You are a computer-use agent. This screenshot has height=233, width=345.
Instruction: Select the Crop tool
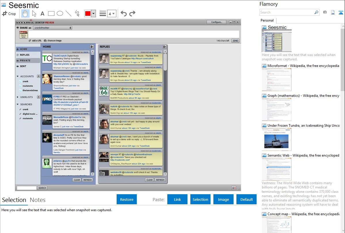click(x=9, y=14)
